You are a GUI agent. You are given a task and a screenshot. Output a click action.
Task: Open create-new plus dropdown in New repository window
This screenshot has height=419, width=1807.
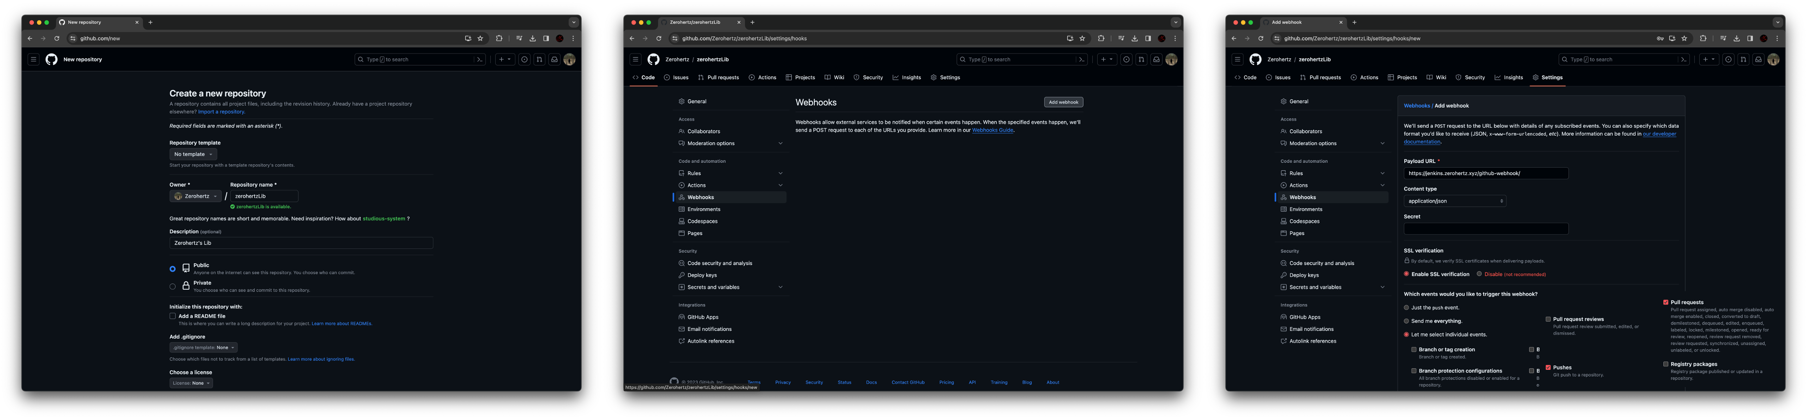505,60
